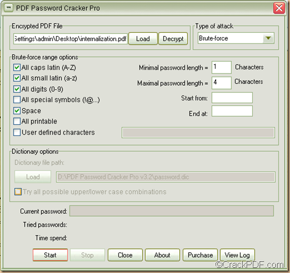This screenshot has width=290, height=273.
Task: Click the Start from input field
Action: [x=232, y=98]
